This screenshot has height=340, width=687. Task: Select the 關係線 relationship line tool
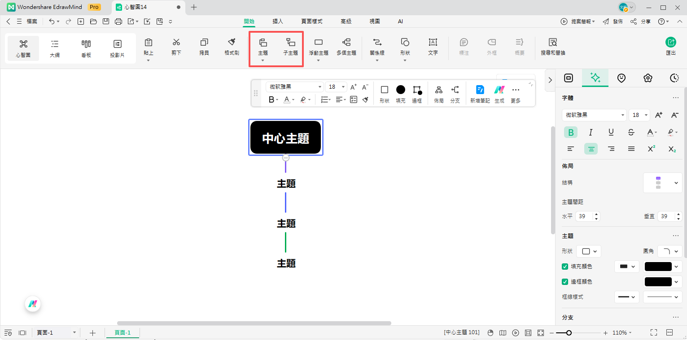pos(377,47)
